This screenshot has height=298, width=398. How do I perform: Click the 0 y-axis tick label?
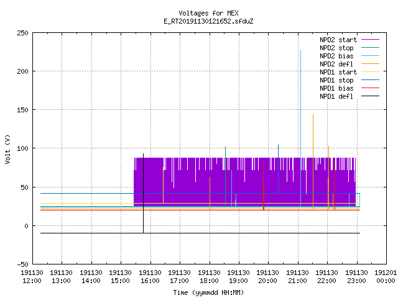[x=26, y=226]
